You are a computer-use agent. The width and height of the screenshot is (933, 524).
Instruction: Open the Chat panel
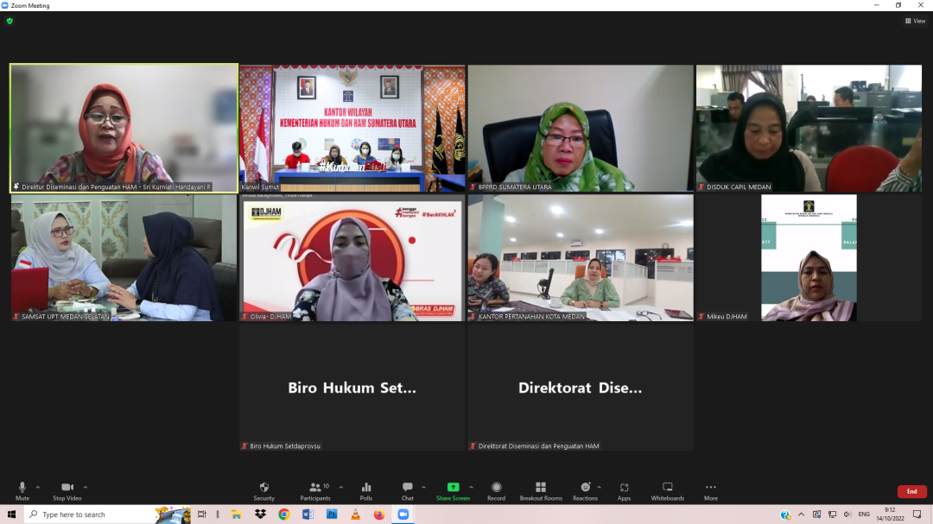[407, 490]
